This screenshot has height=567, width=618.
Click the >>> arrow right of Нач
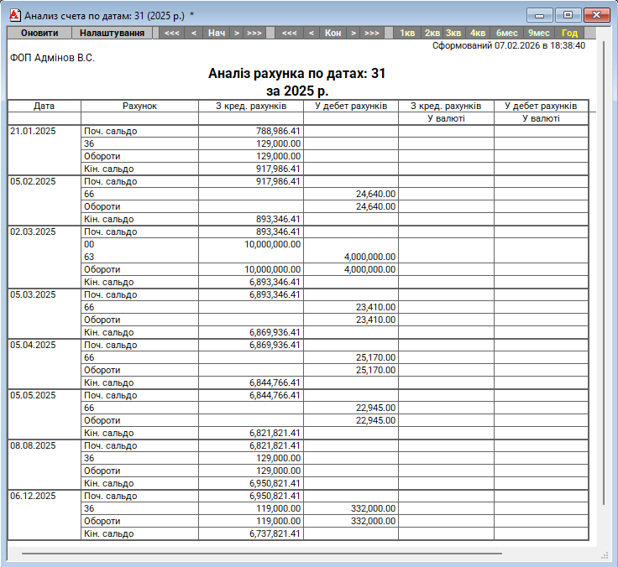pyautogui.click(x=254, y=33)
